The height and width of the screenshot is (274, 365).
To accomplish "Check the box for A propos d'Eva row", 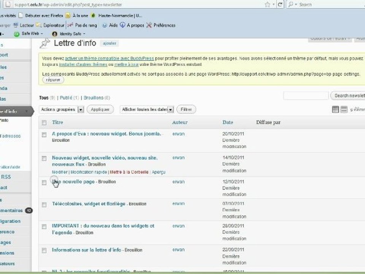I will (x=44, y=135).
